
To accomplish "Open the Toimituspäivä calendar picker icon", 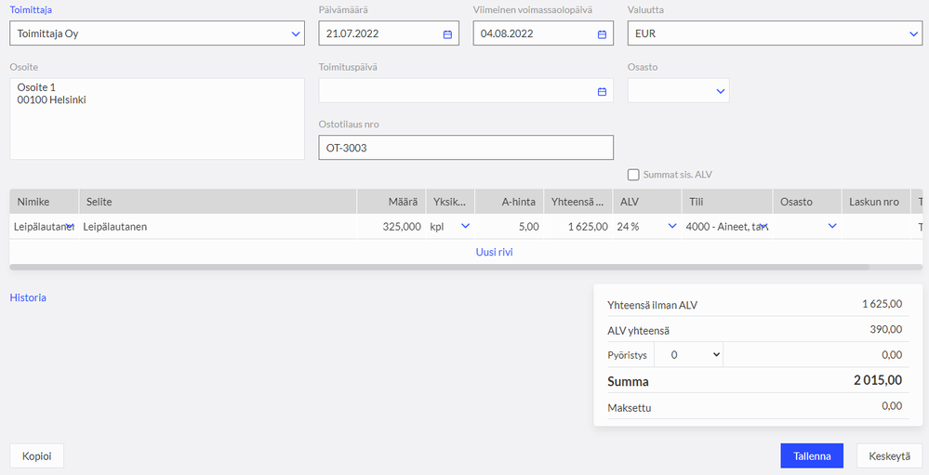I will point(602,92).
